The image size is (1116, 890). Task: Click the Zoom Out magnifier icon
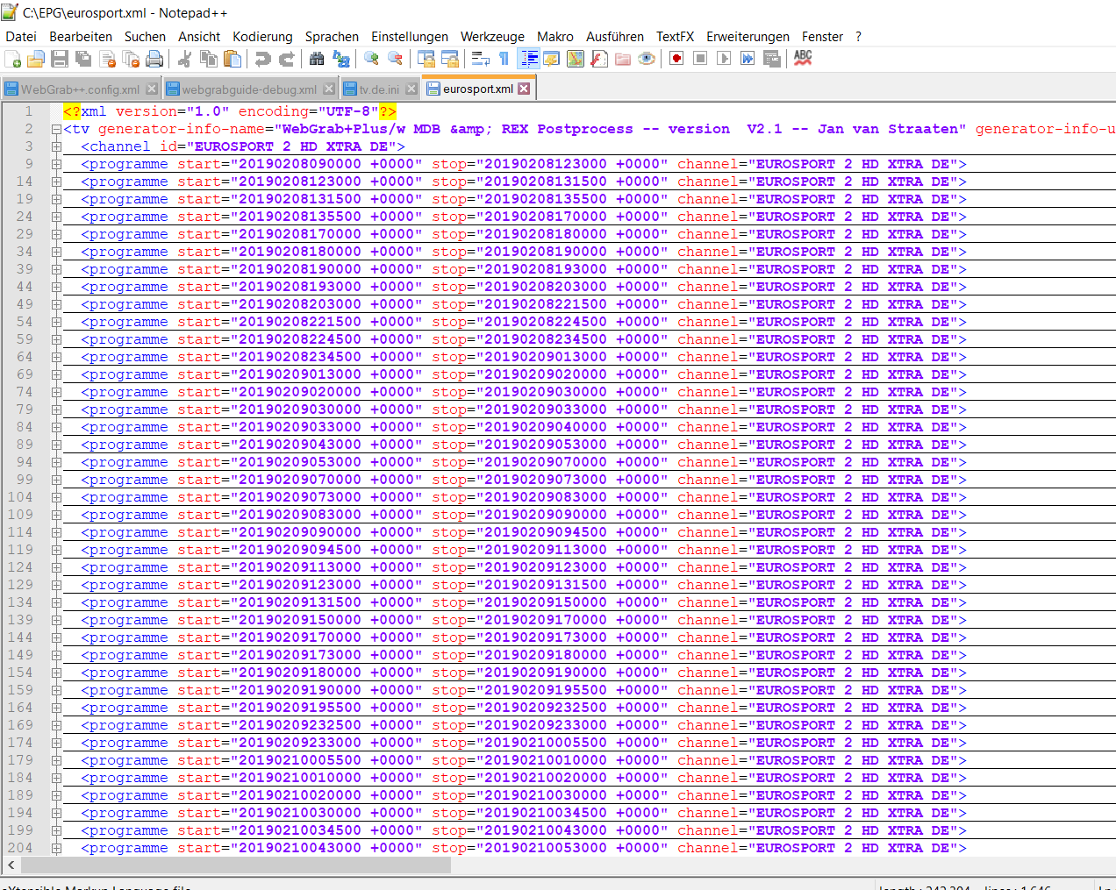tap(395, 59)
